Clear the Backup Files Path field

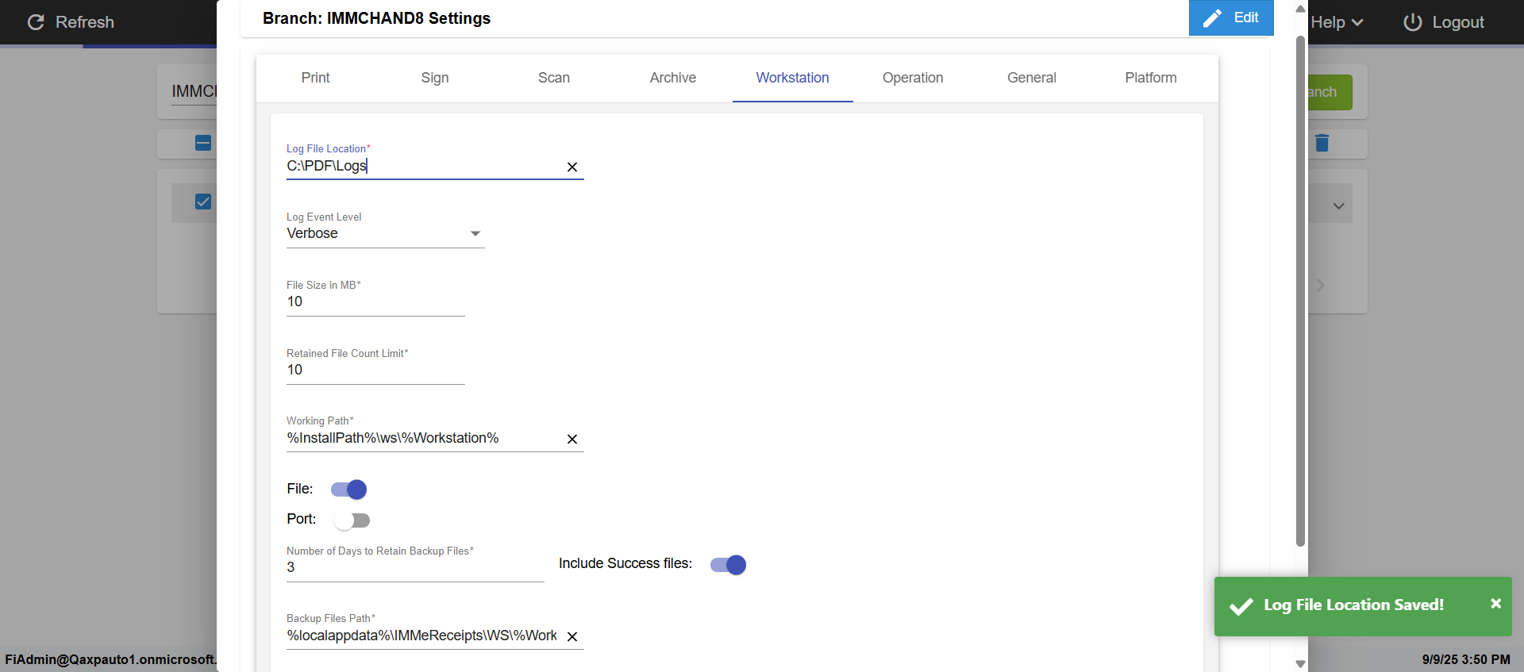[571, 636]
